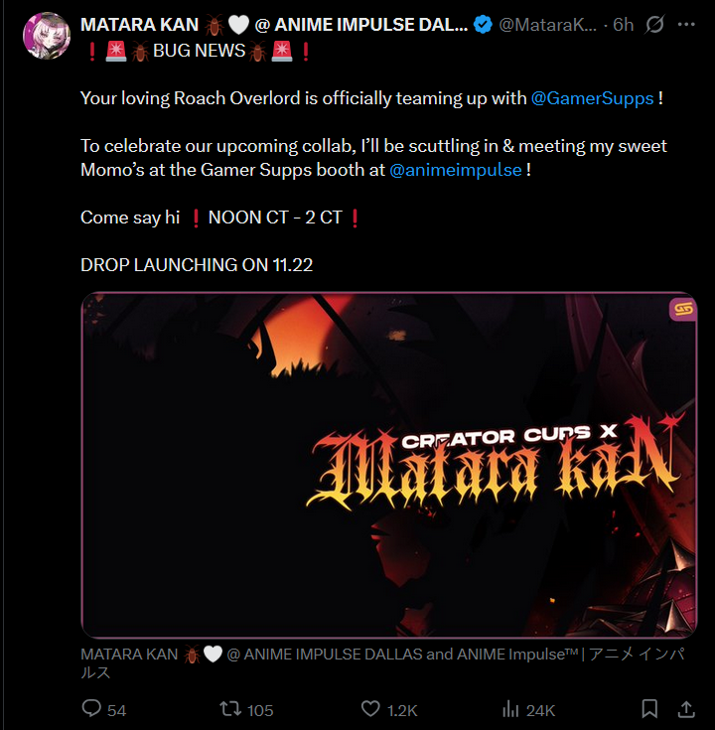
Task: Open the Creator Cups x Matara Kan image
Action: [388, 465]
